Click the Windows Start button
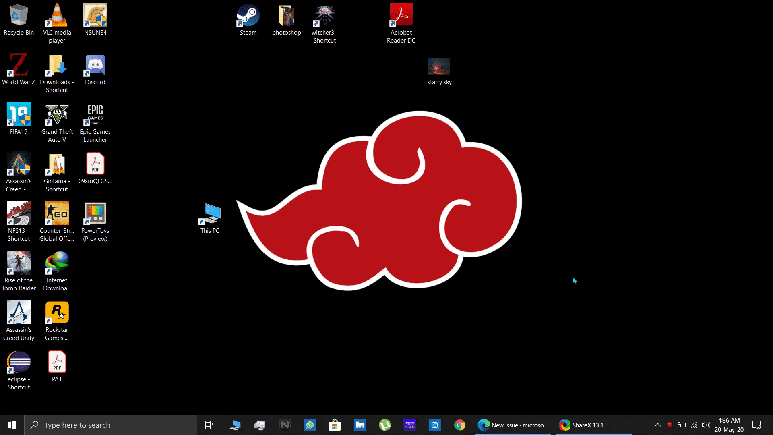The height and width of the screenshot is (435, 773). point(12,425)
